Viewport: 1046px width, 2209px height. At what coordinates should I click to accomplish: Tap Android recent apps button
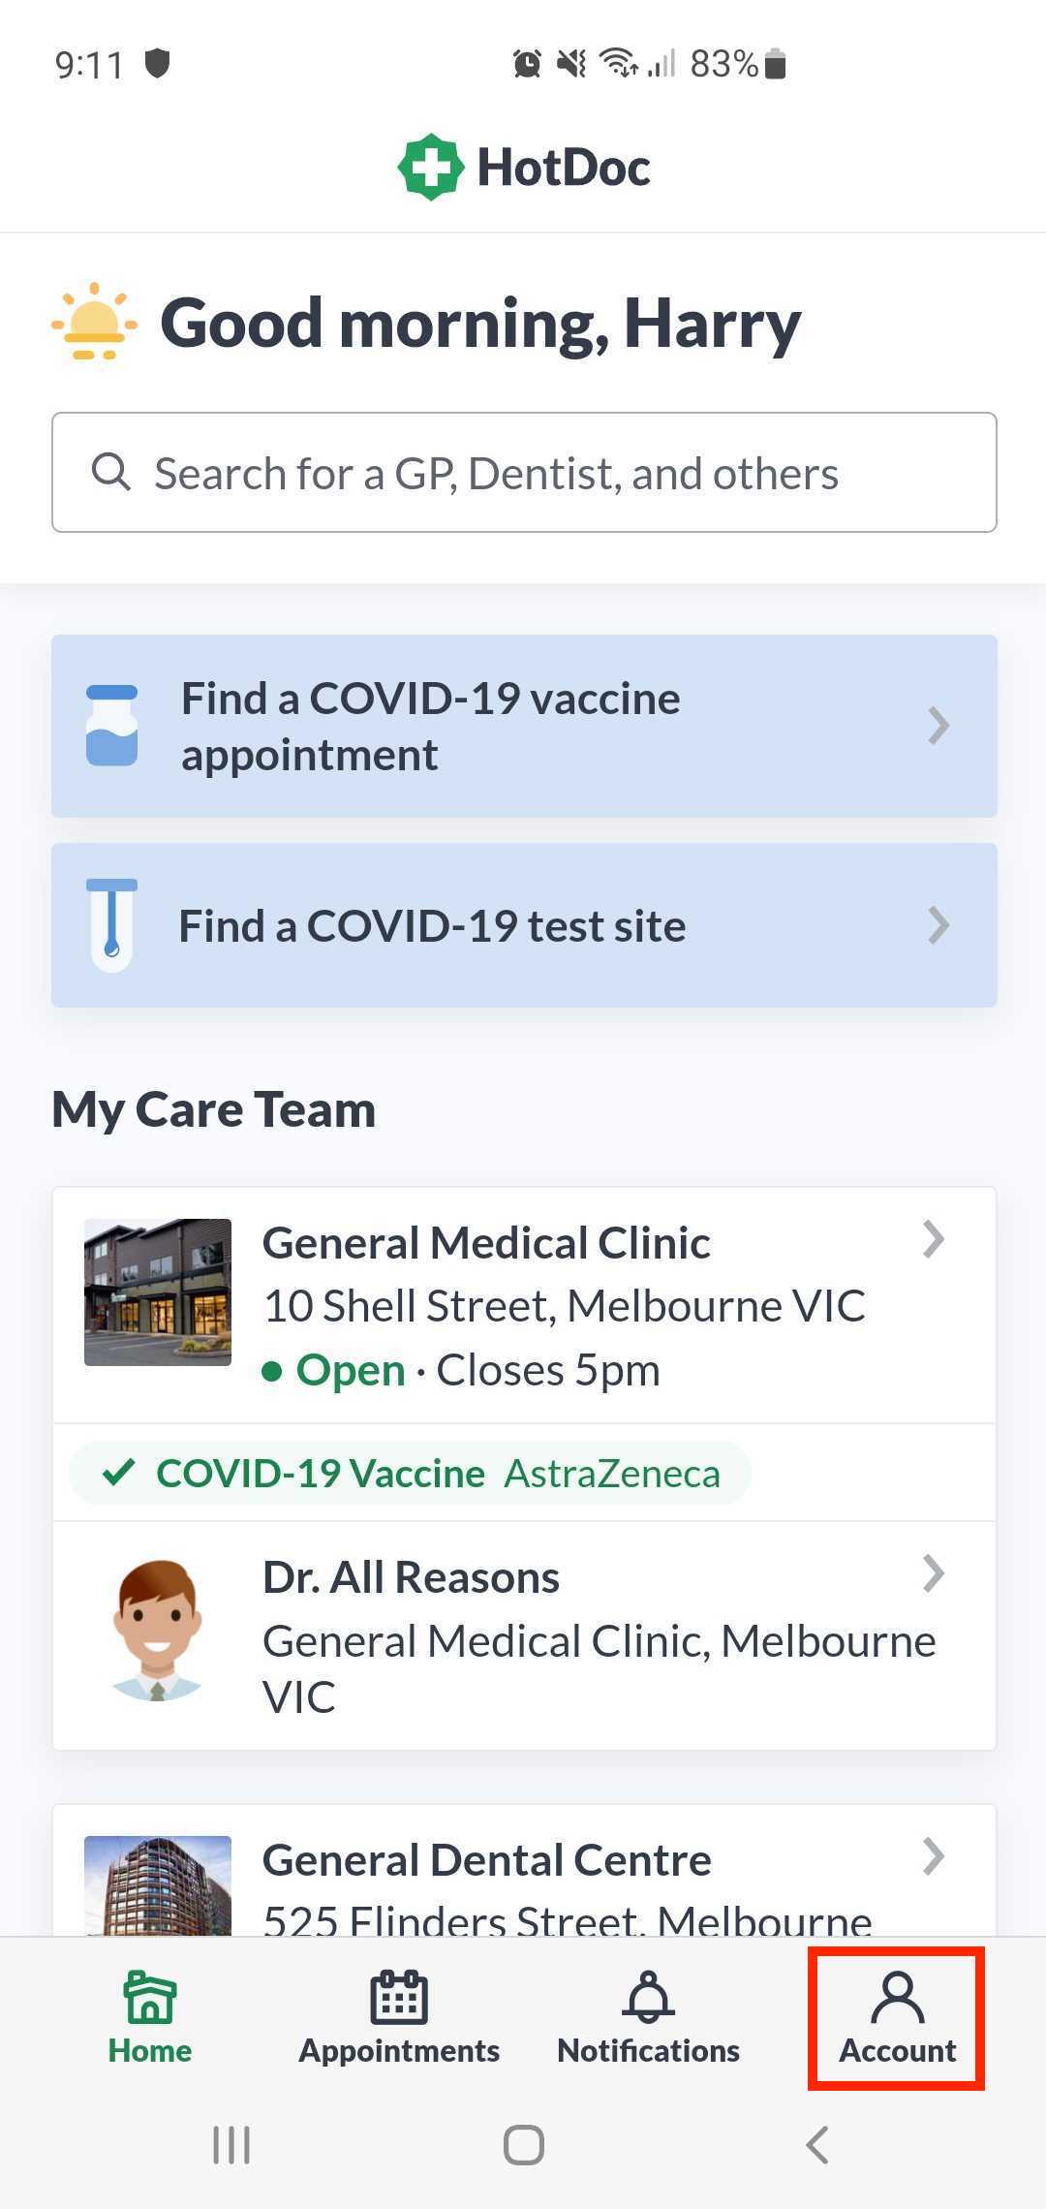231,2145
